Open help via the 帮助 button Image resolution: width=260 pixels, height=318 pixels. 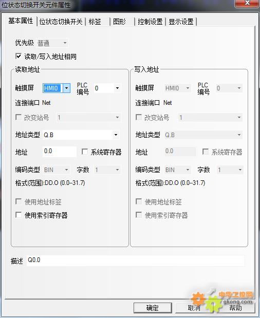coord(235,308)
